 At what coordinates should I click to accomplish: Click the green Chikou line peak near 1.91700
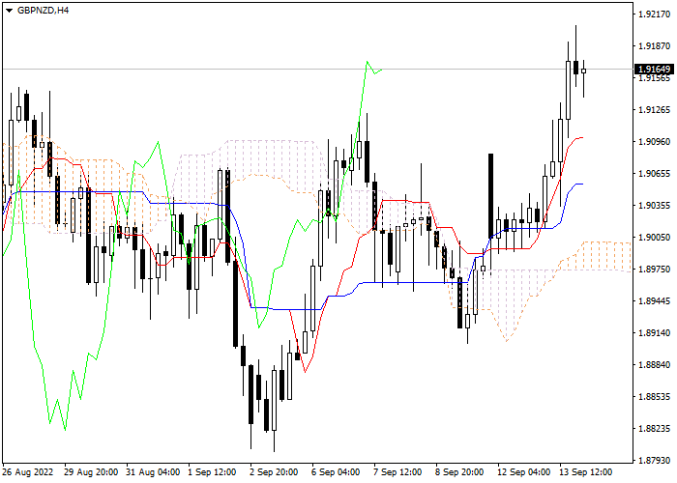pos(367,62)
